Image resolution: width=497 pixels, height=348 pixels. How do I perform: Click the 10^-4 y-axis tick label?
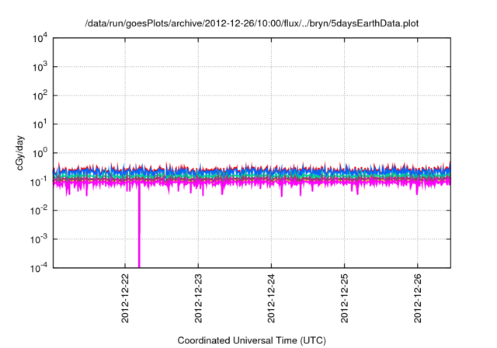39,268
